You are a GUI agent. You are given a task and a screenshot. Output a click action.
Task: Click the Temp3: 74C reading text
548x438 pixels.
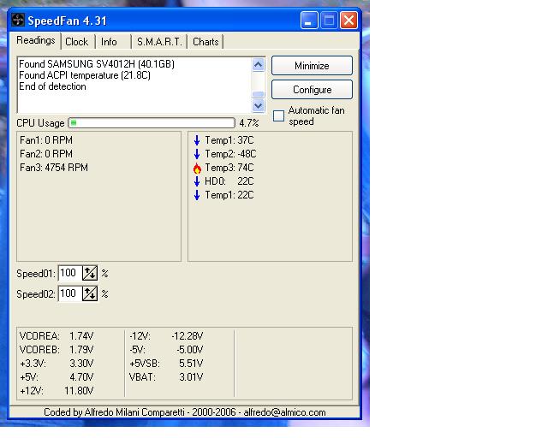click(229, 168)
